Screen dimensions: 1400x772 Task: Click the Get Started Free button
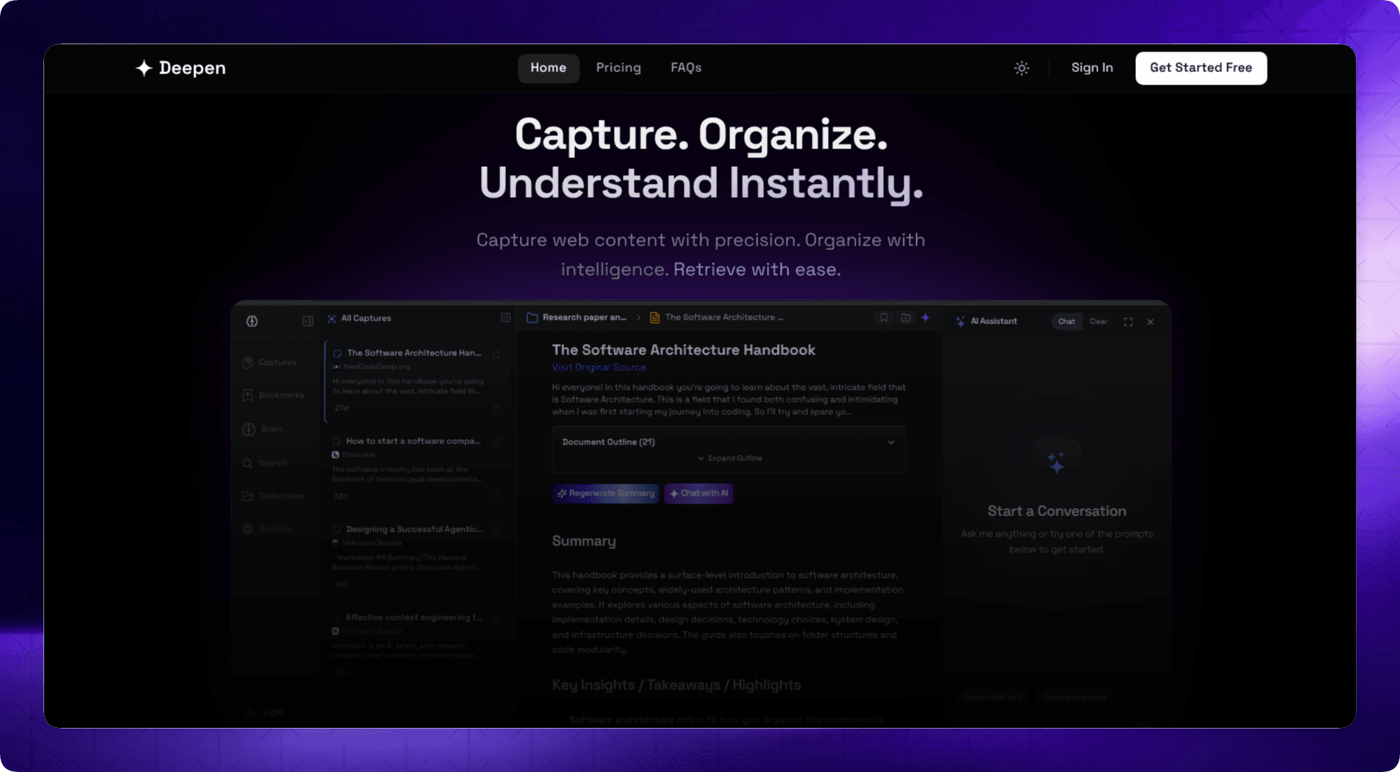pos(1201,68)
